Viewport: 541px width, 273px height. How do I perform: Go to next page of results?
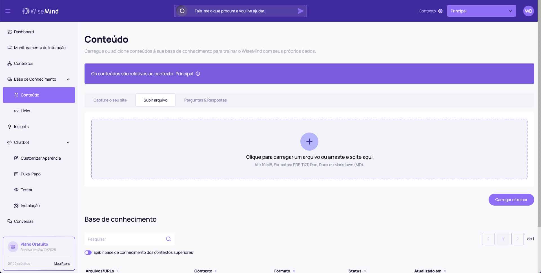tap(517, 239)
